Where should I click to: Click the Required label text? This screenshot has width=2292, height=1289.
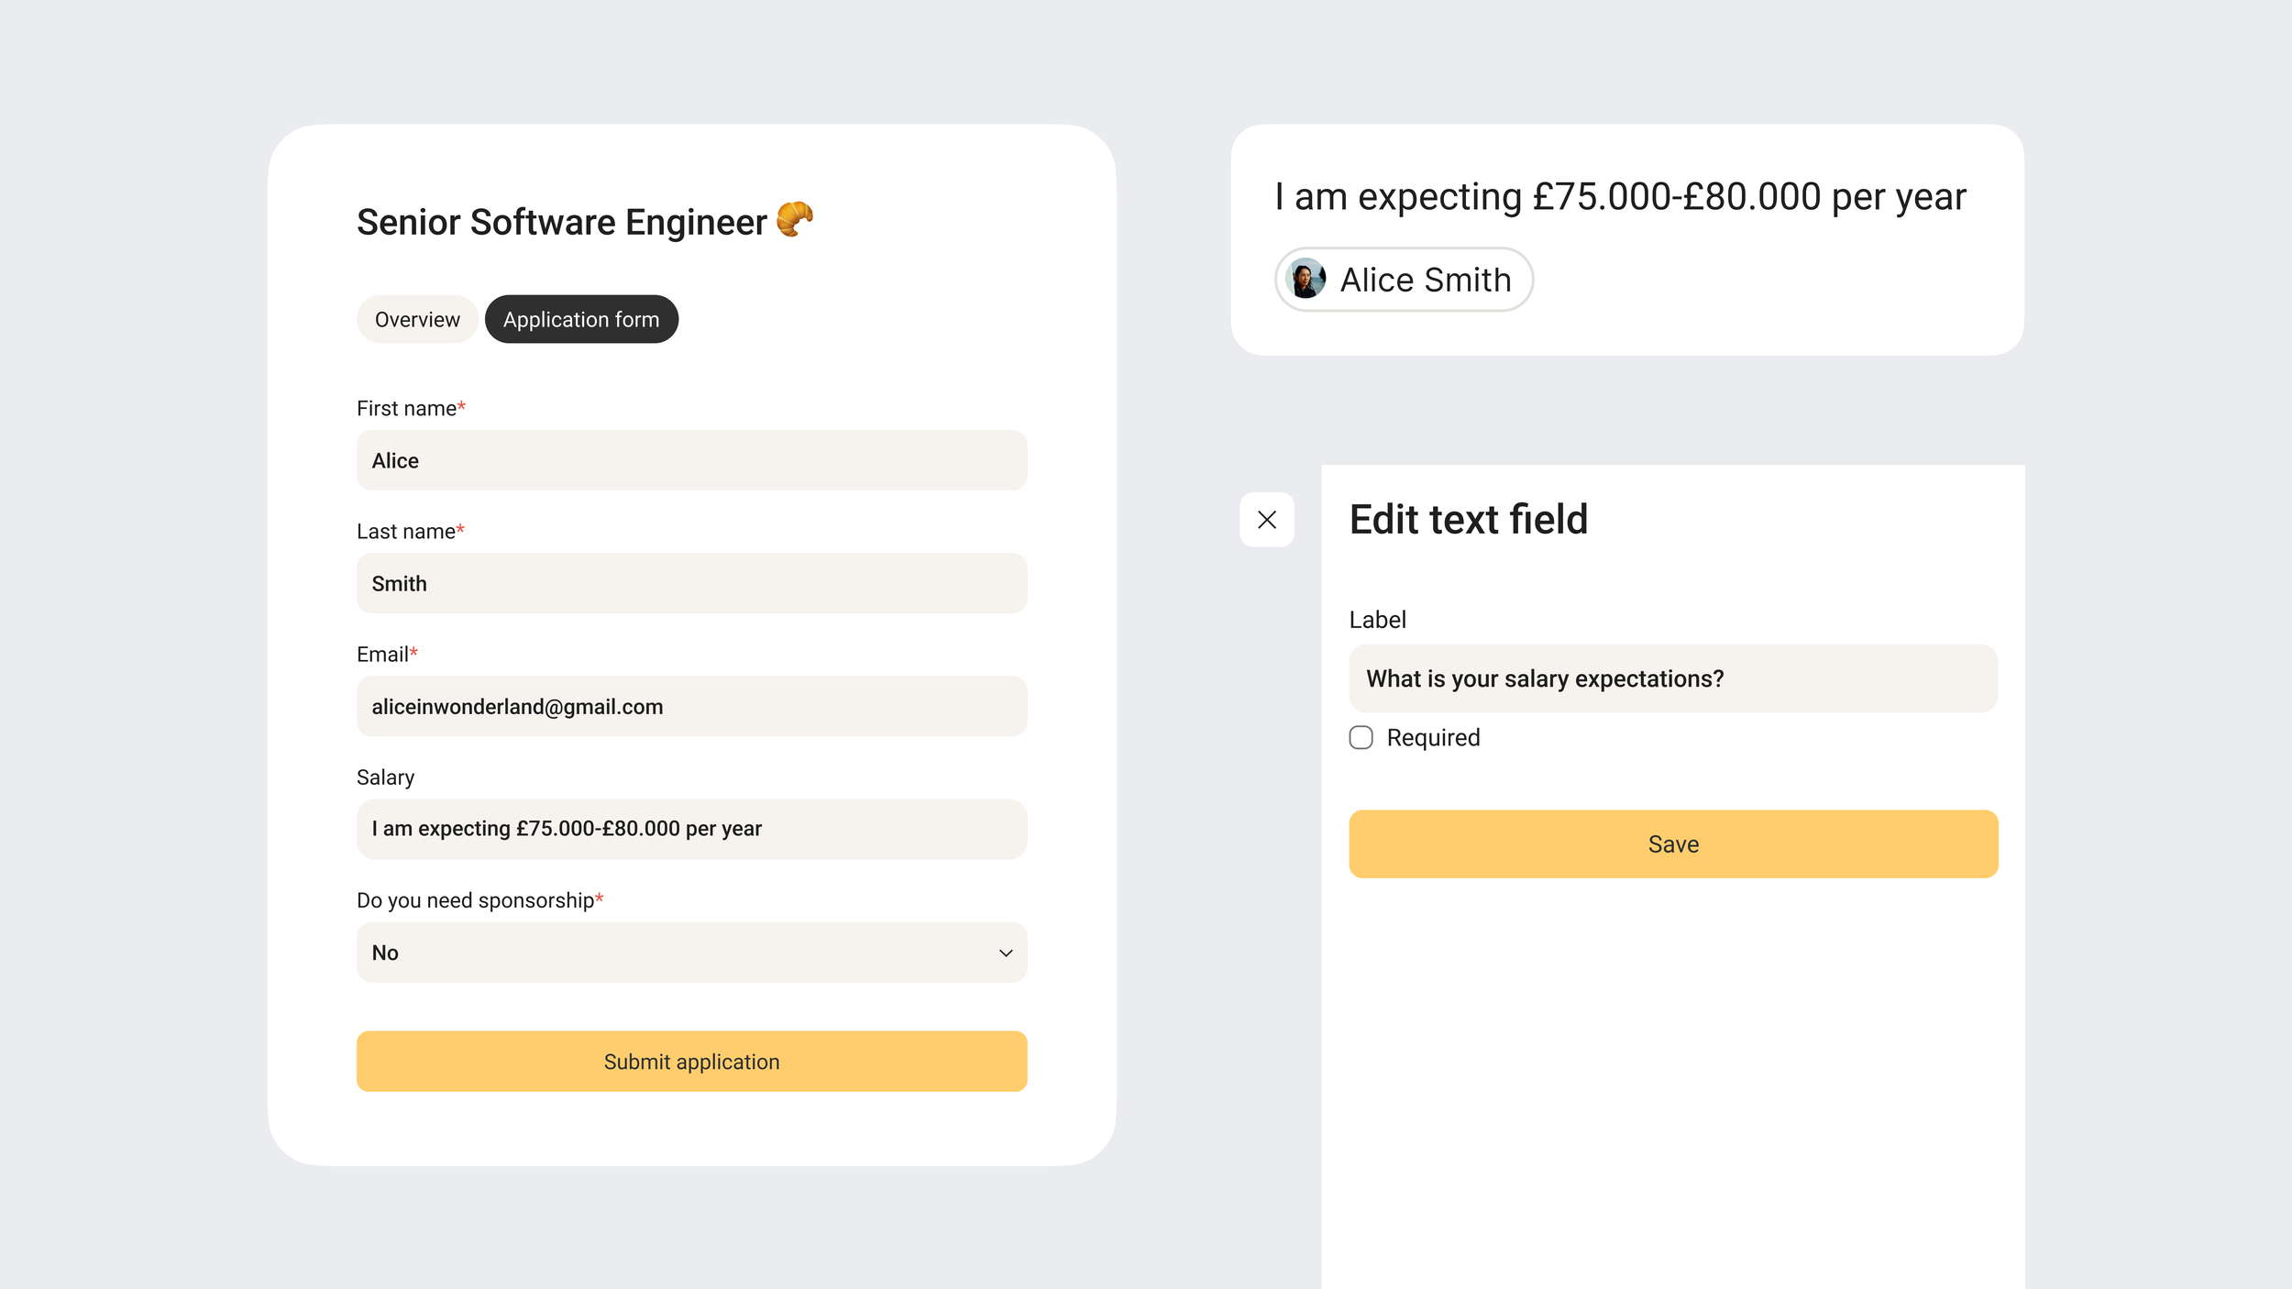point(1433,738)
